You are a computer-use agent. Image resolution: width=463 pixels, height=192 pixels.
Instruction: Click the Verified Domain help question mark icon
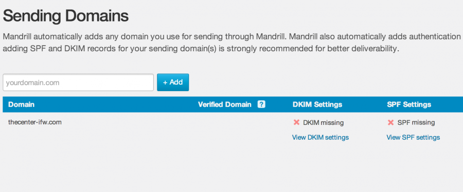[261, 104]
